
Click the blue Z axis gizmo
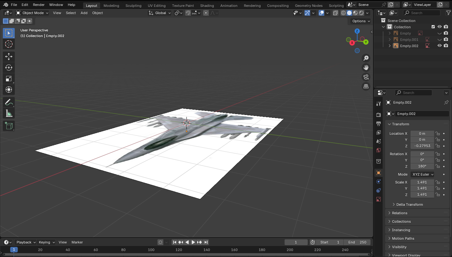[x=357, y=31]
